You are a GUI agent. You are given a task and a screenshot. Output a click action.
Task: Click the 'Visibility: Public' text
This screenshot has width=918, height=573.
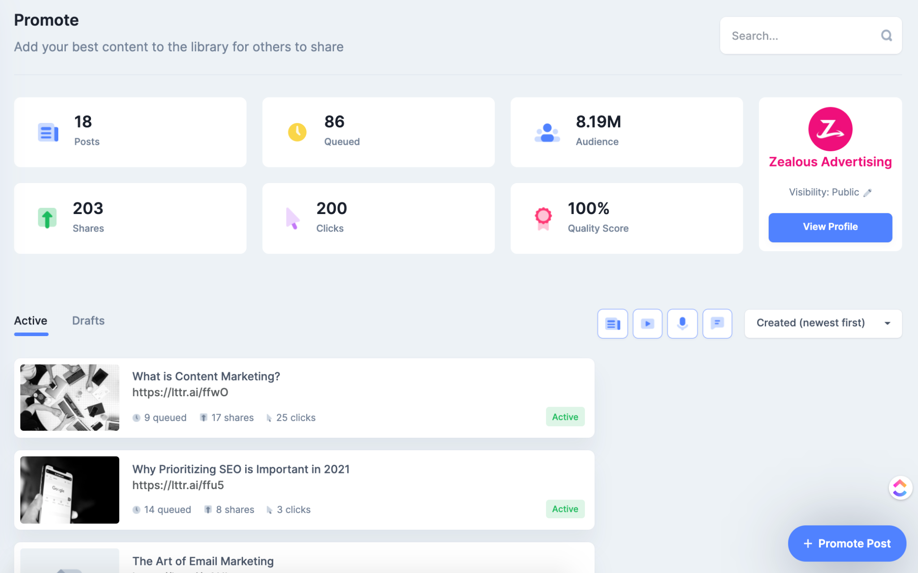coord(824,192)
